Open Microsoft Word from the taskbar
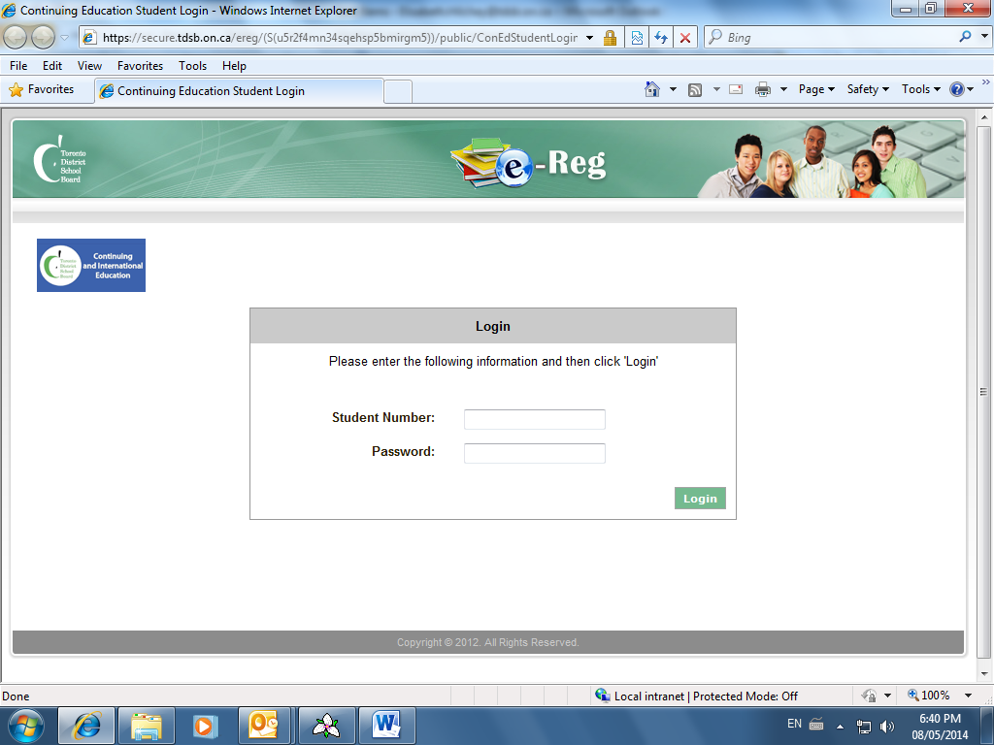 coord(386,725)
